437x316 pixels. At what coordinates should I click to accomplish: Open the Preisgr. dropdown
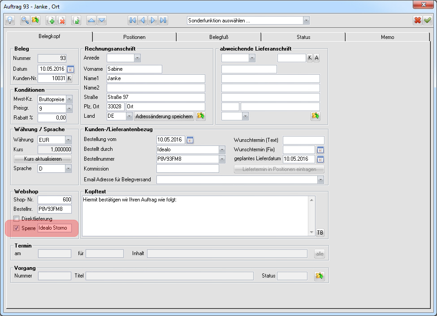coord(69,109)
